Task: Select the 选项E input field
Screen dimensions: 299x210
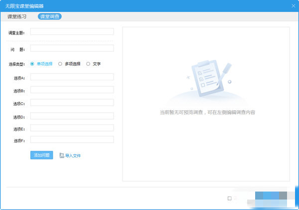Action: 72,128
